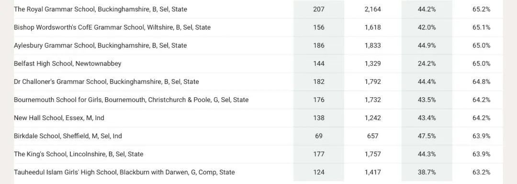Click the 69 value for Birkdale School
The width and height of the screenshot is (517, 184).
(318, 136)
